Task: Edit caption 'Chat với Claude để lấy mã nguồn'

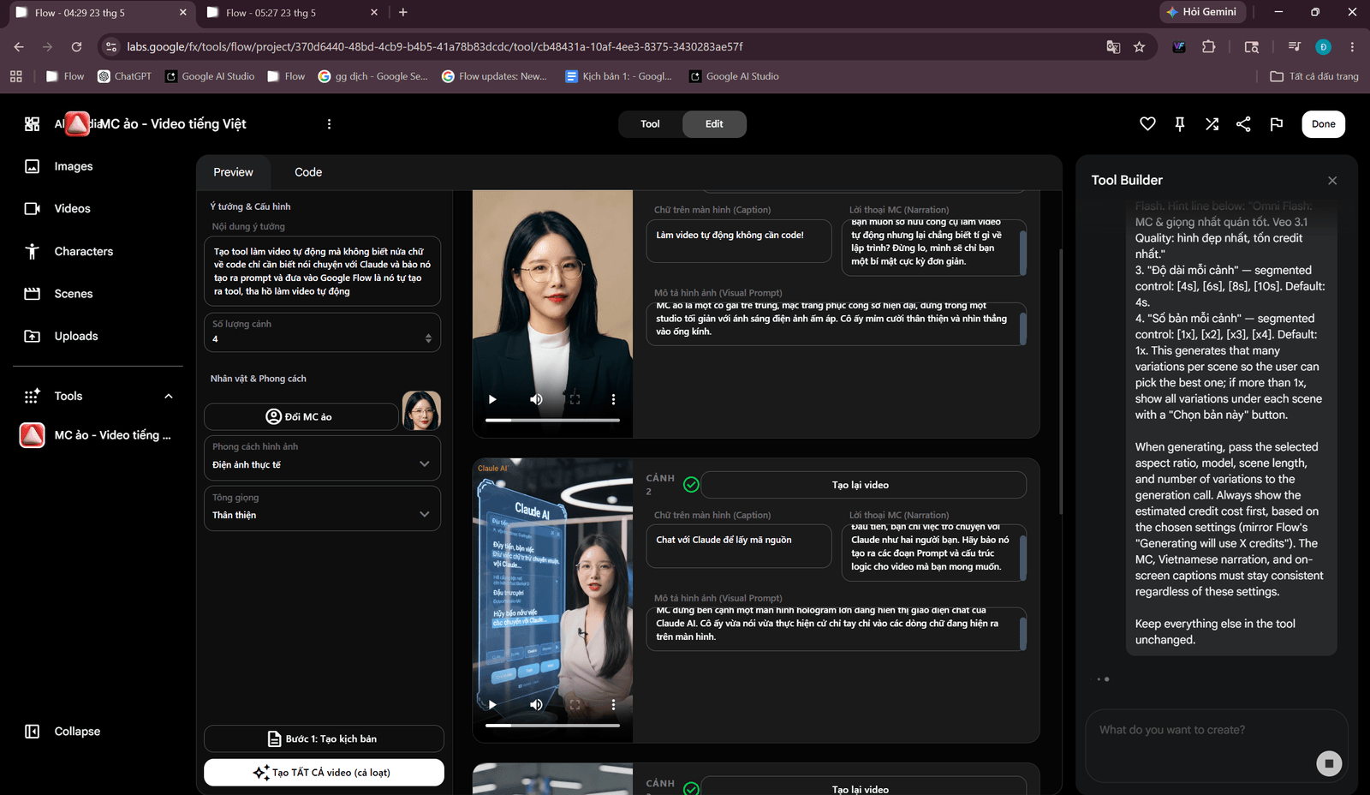Action: tap(739, 547)
